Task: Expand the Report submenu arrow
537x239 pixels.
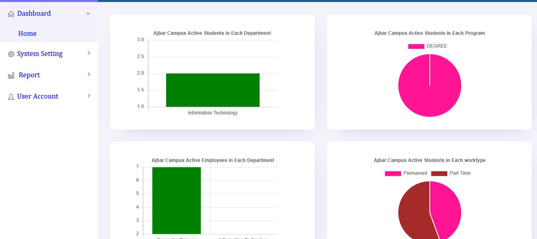Action: click(x=89, y=74)
